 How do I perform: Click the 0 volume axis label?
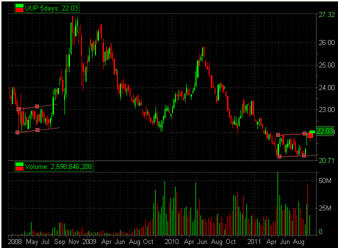pyautogui.click(x=320, y=232)
